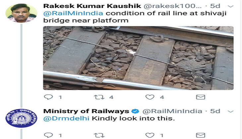242x139 pixels.
Task: Click the Ministry verified badge
Action: coord(135,111)
